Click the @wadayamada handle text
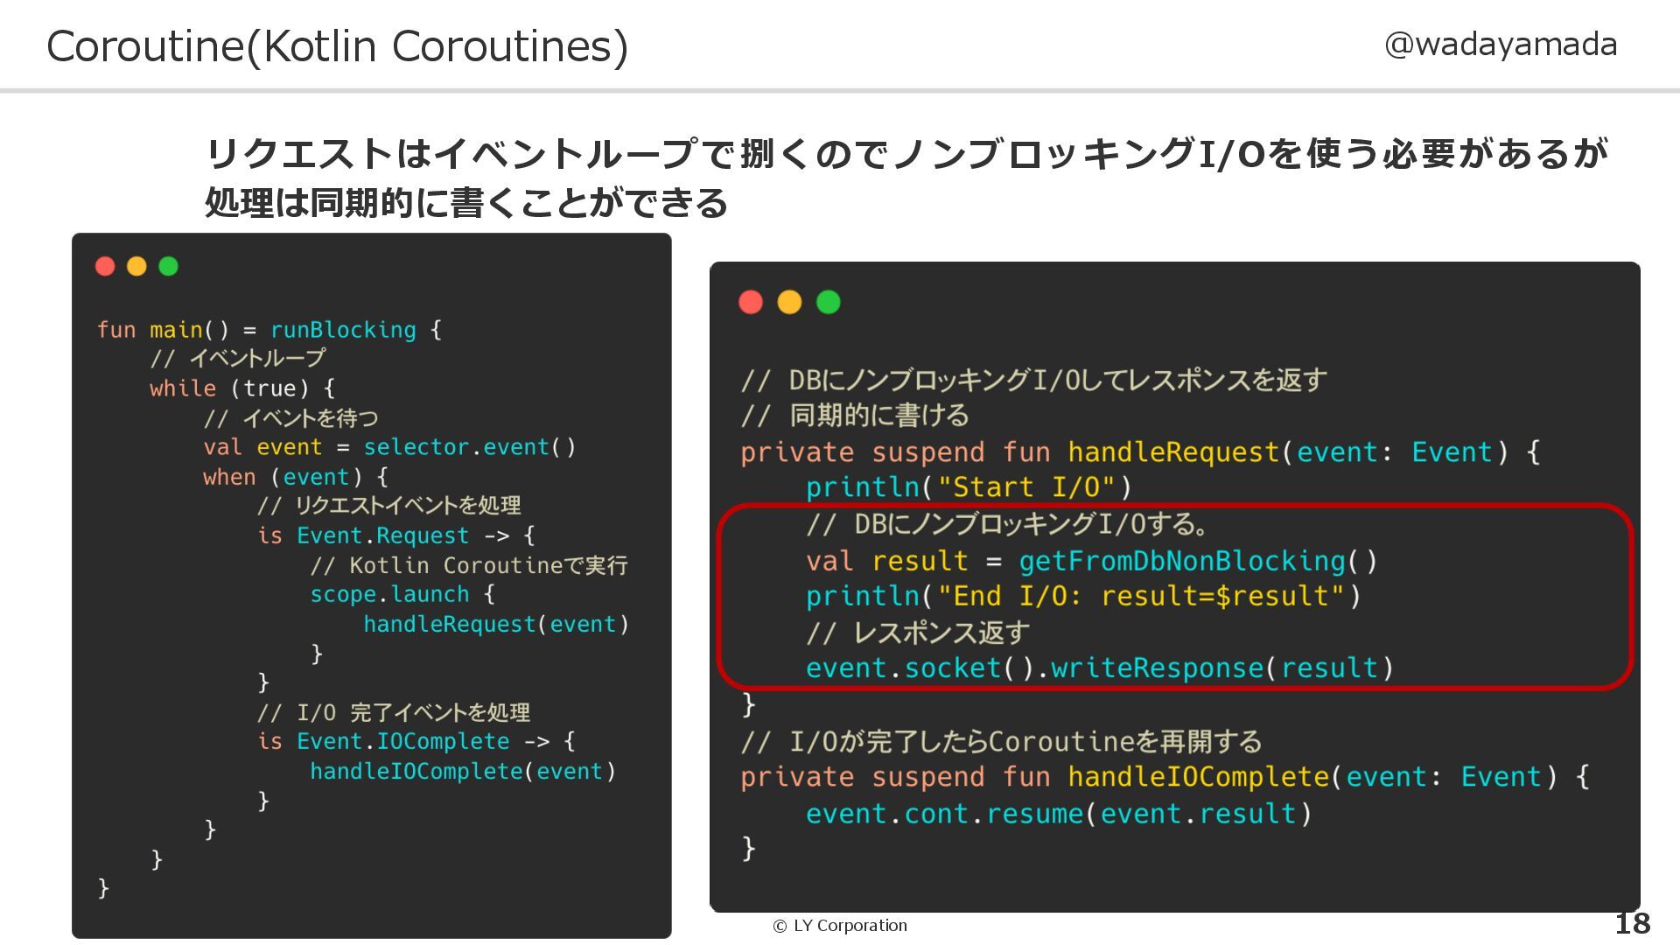Image resolution: width=1680 pixels, height=945 pixels. [x=1501, y=45]
